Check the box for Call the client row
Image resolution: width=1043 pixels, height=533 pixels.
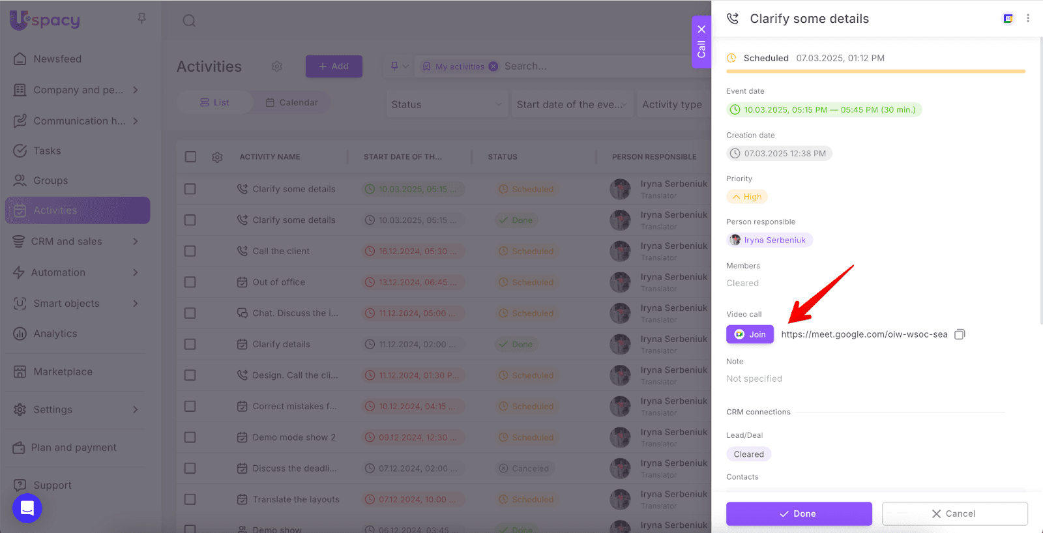190,251
